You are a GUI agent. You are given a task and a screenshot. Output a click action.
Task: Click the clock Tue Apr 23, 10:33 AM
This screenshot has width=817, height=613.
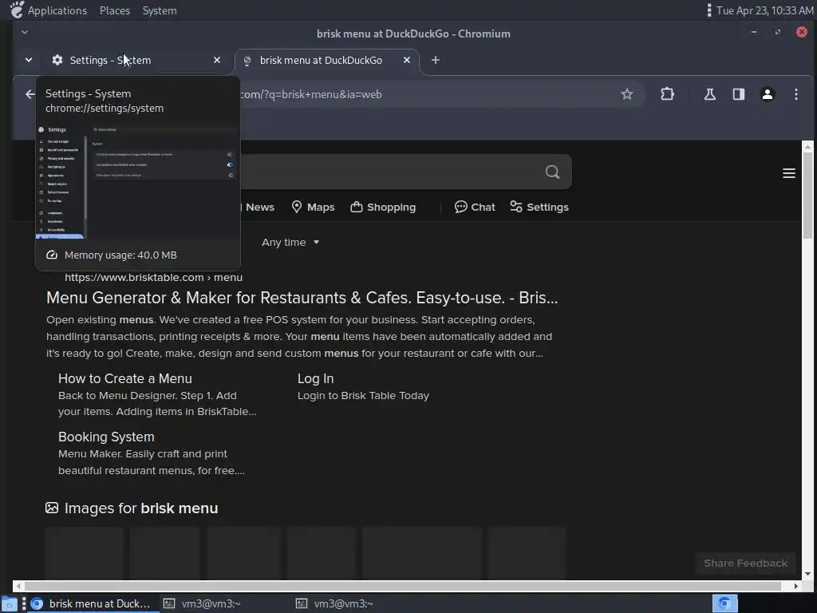[x=764, y=10]
